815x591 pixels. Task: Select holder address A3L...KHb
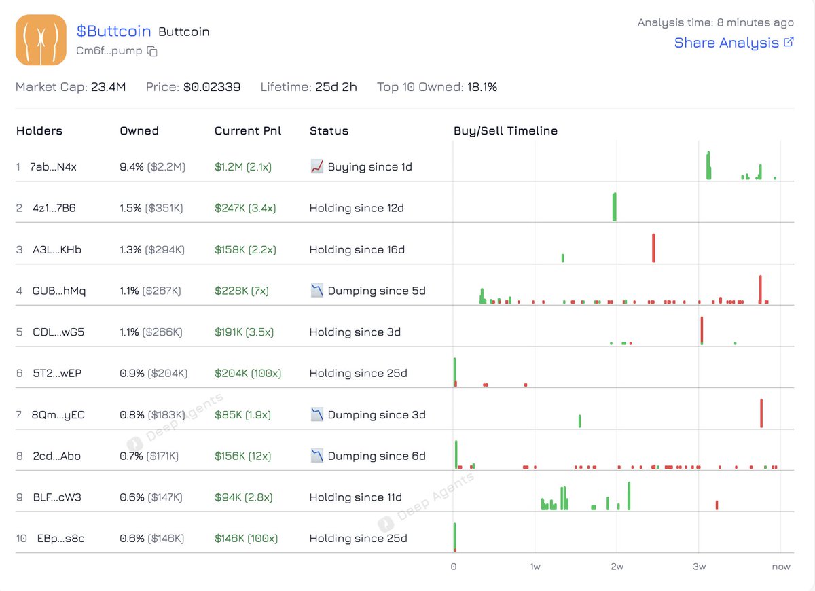(57, 250)
